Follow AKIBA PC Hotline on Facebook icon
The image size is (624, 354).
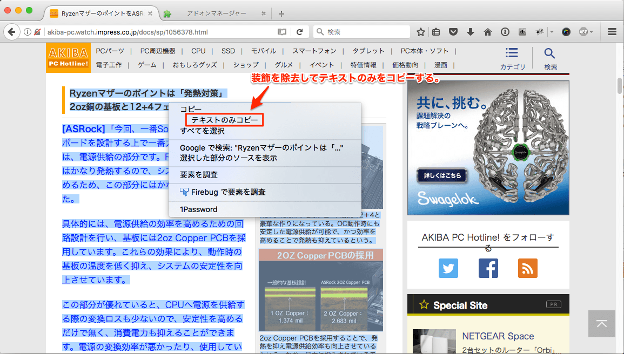coord(488,268)
